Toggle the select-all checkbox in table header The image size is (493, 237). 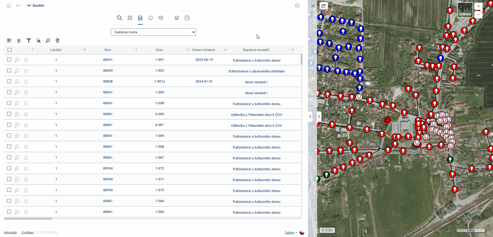[10, 50]
